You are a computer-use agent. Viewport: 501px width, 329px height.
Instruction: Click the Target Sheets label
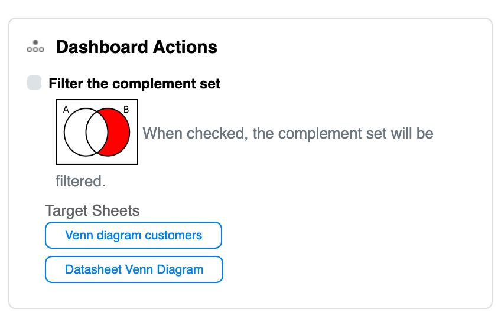[x=92, y=210]
